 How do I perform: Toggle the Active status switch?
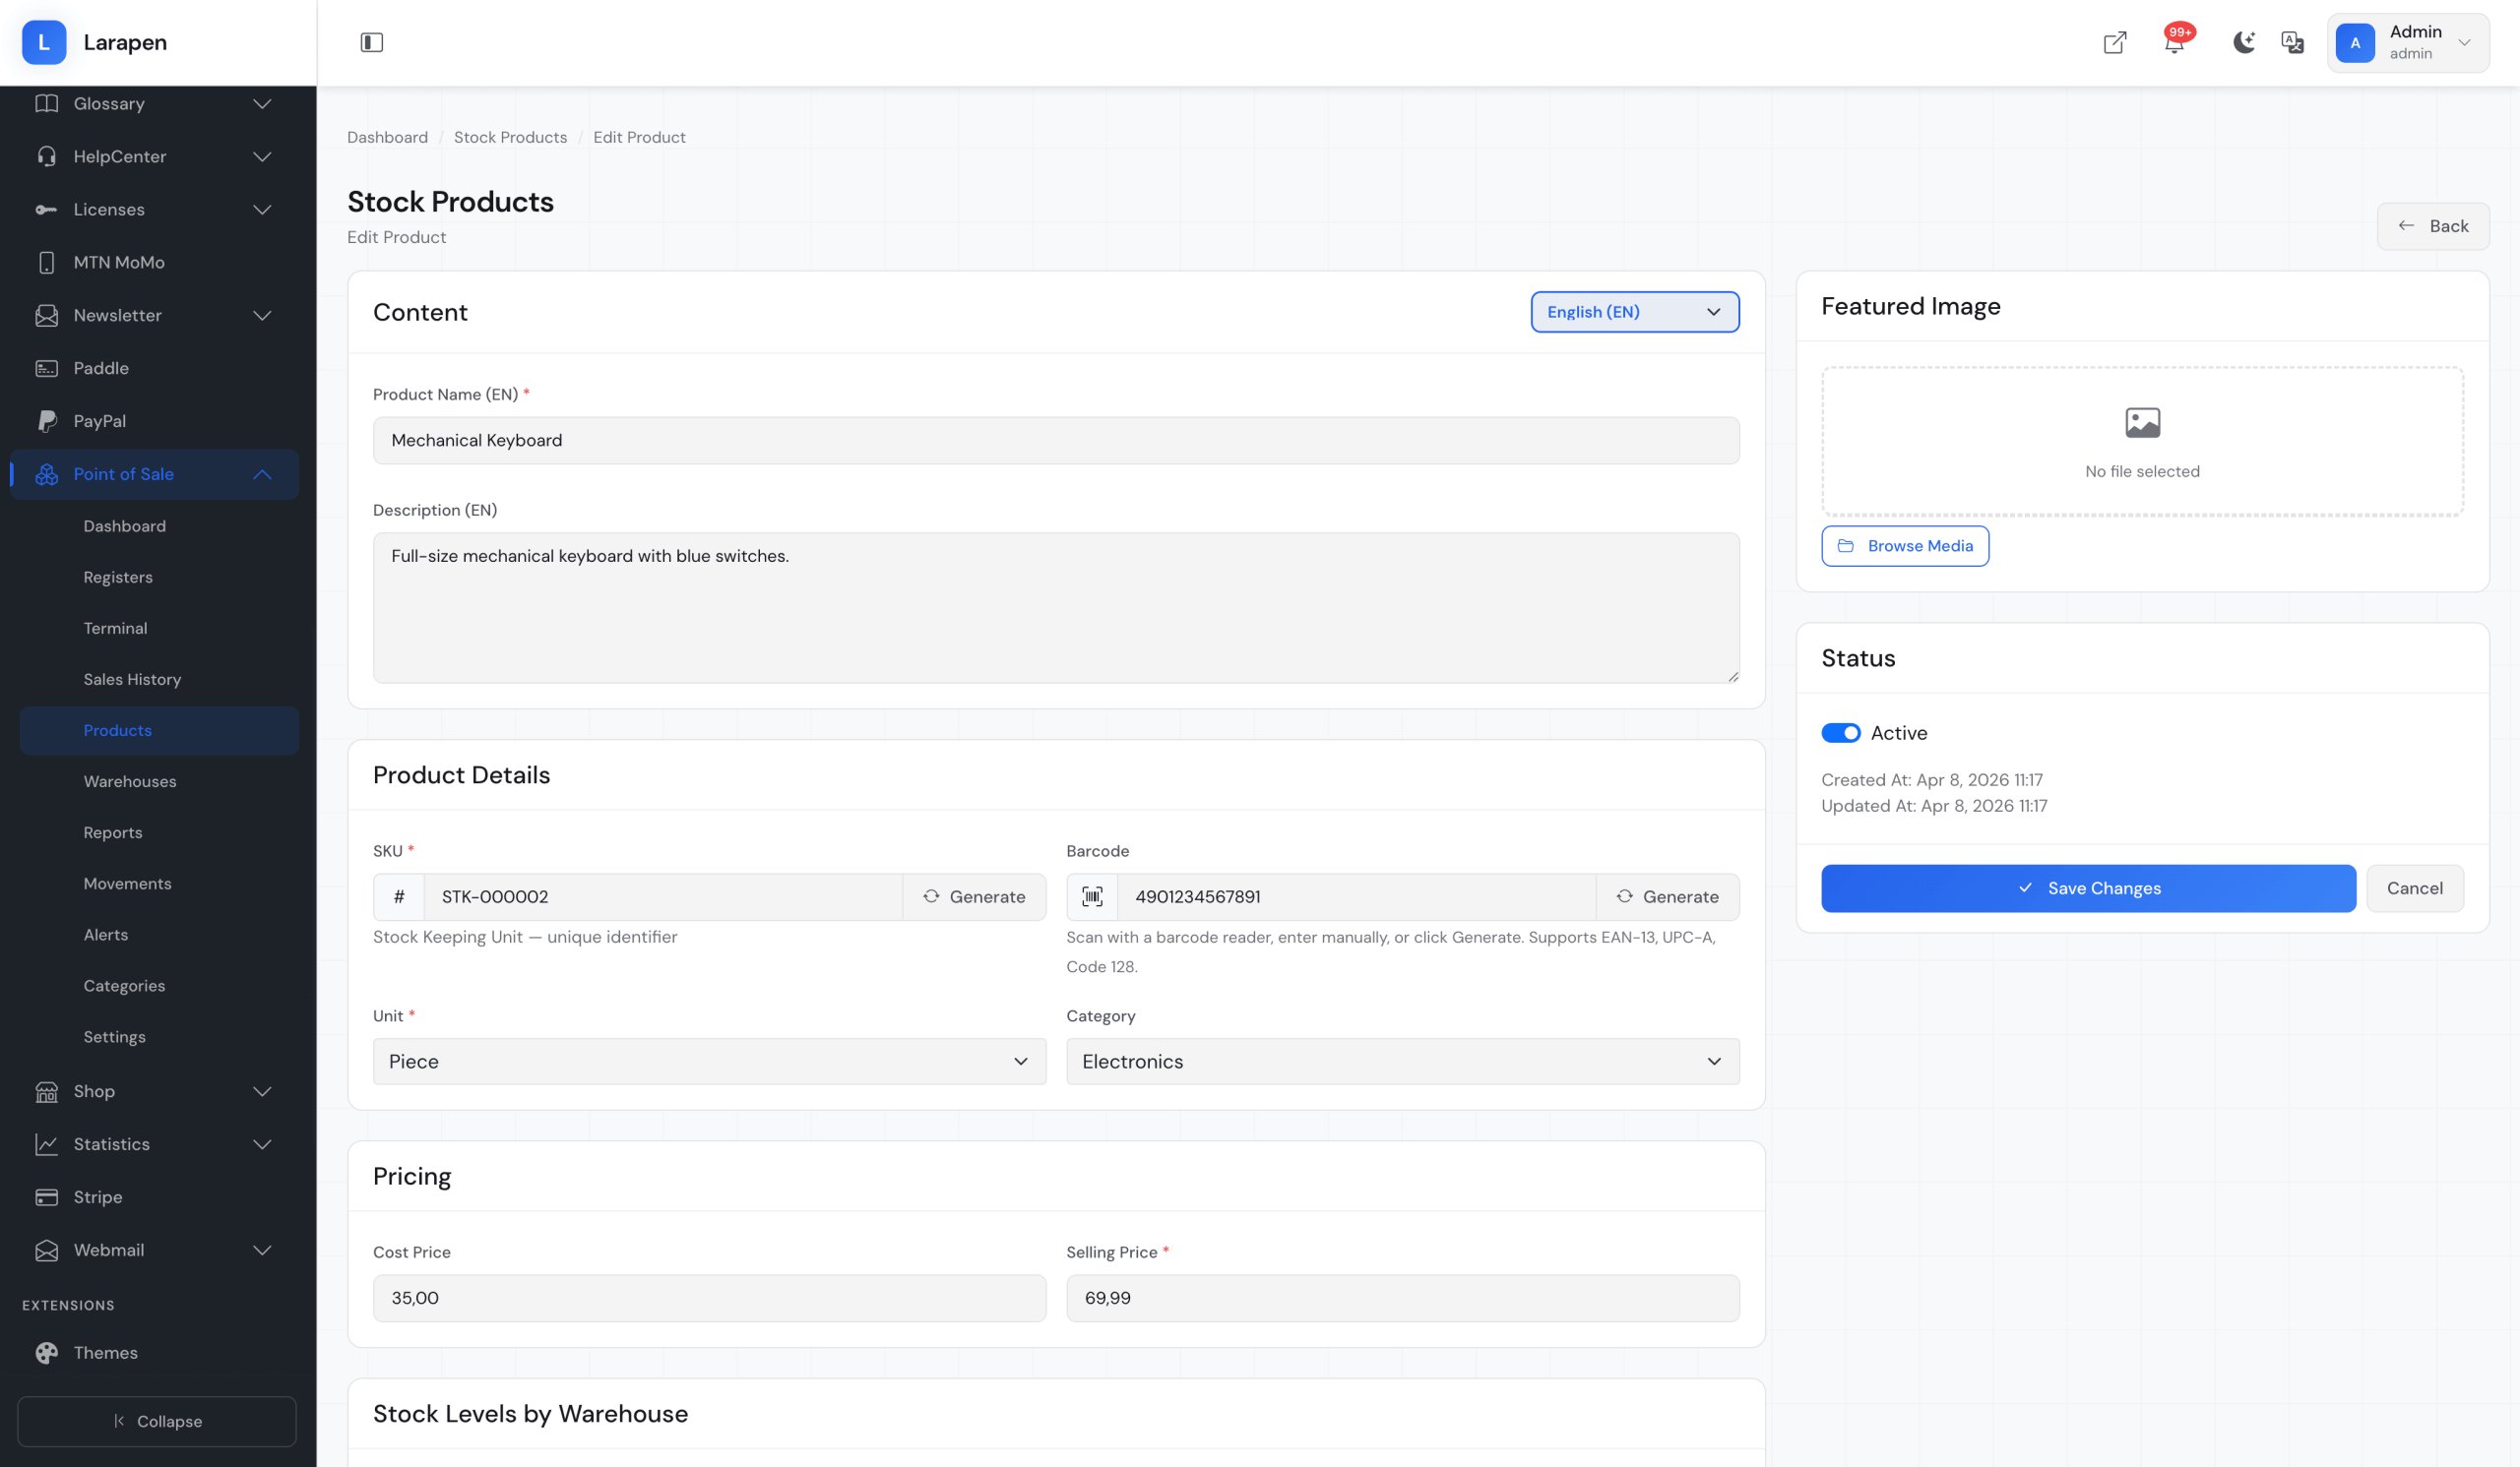pyautogui.click(x=1840, y=732)
